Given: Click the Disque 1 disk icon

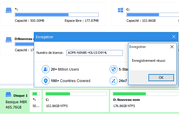Looking at the screenshot, I should pyautogui.click(x=9, y=94).
